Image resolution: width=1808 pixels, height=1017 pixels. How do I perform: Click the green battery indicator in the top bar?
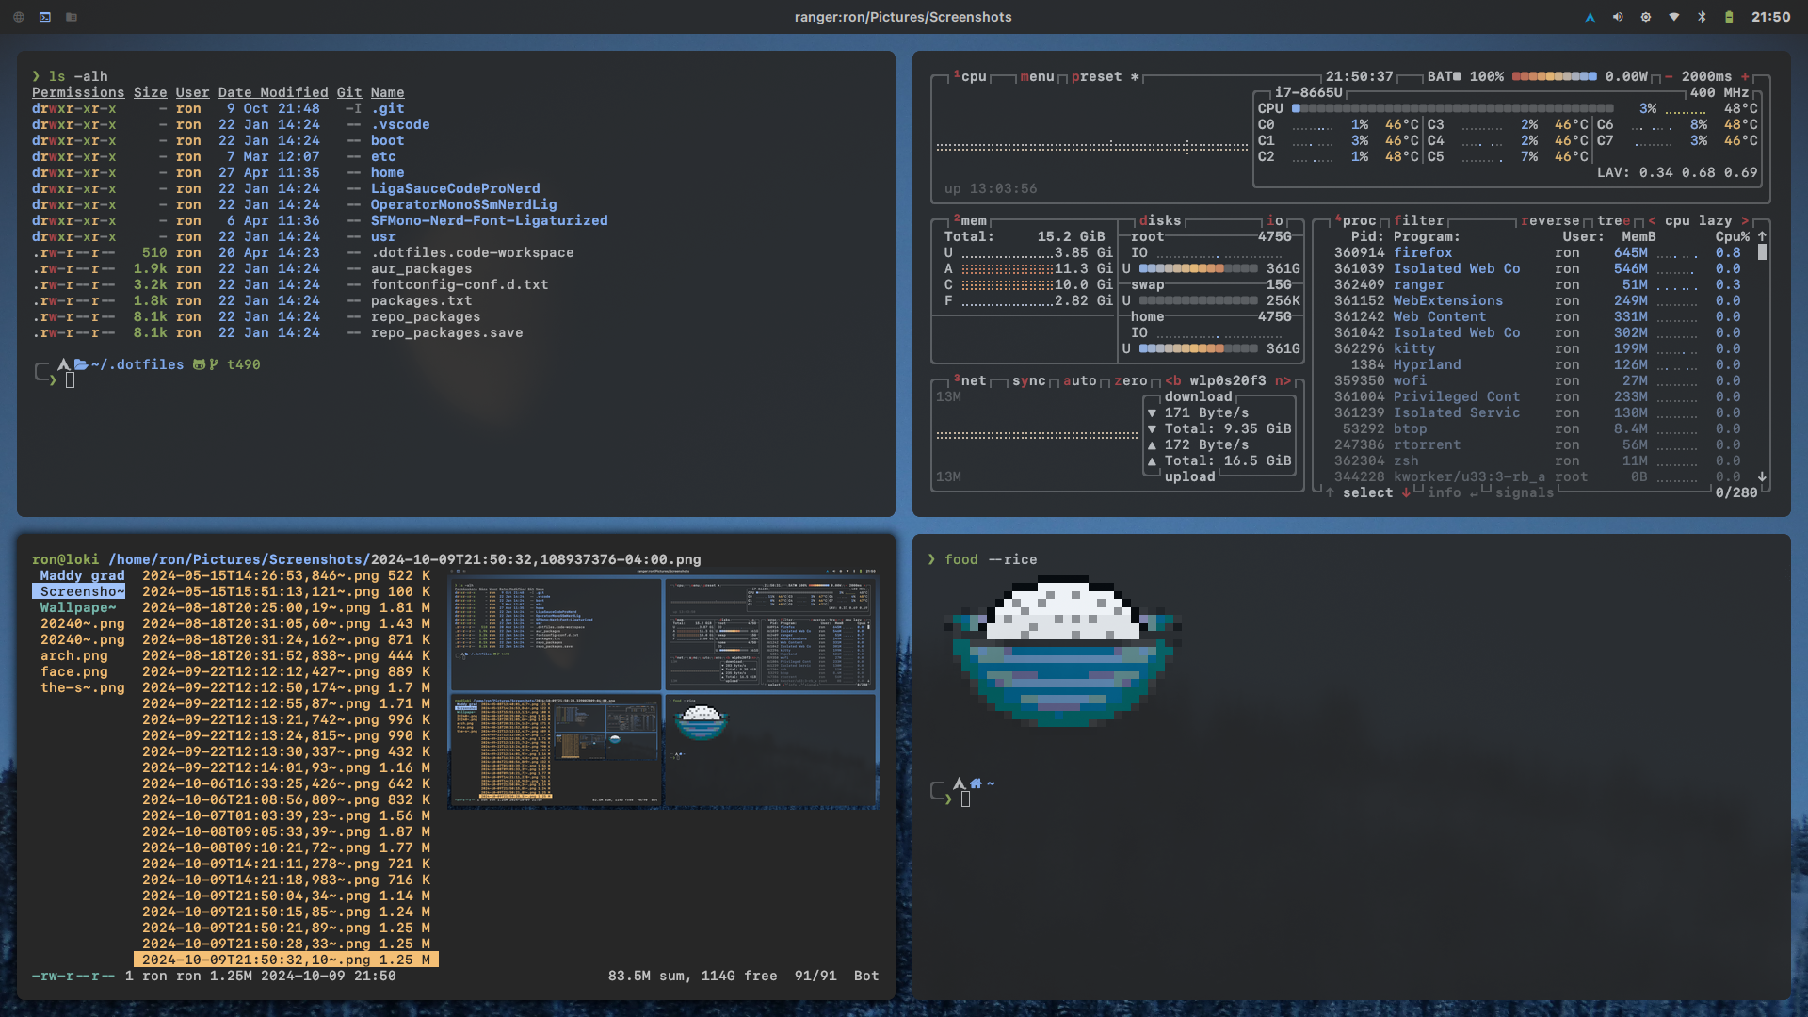pos(1731,17)
